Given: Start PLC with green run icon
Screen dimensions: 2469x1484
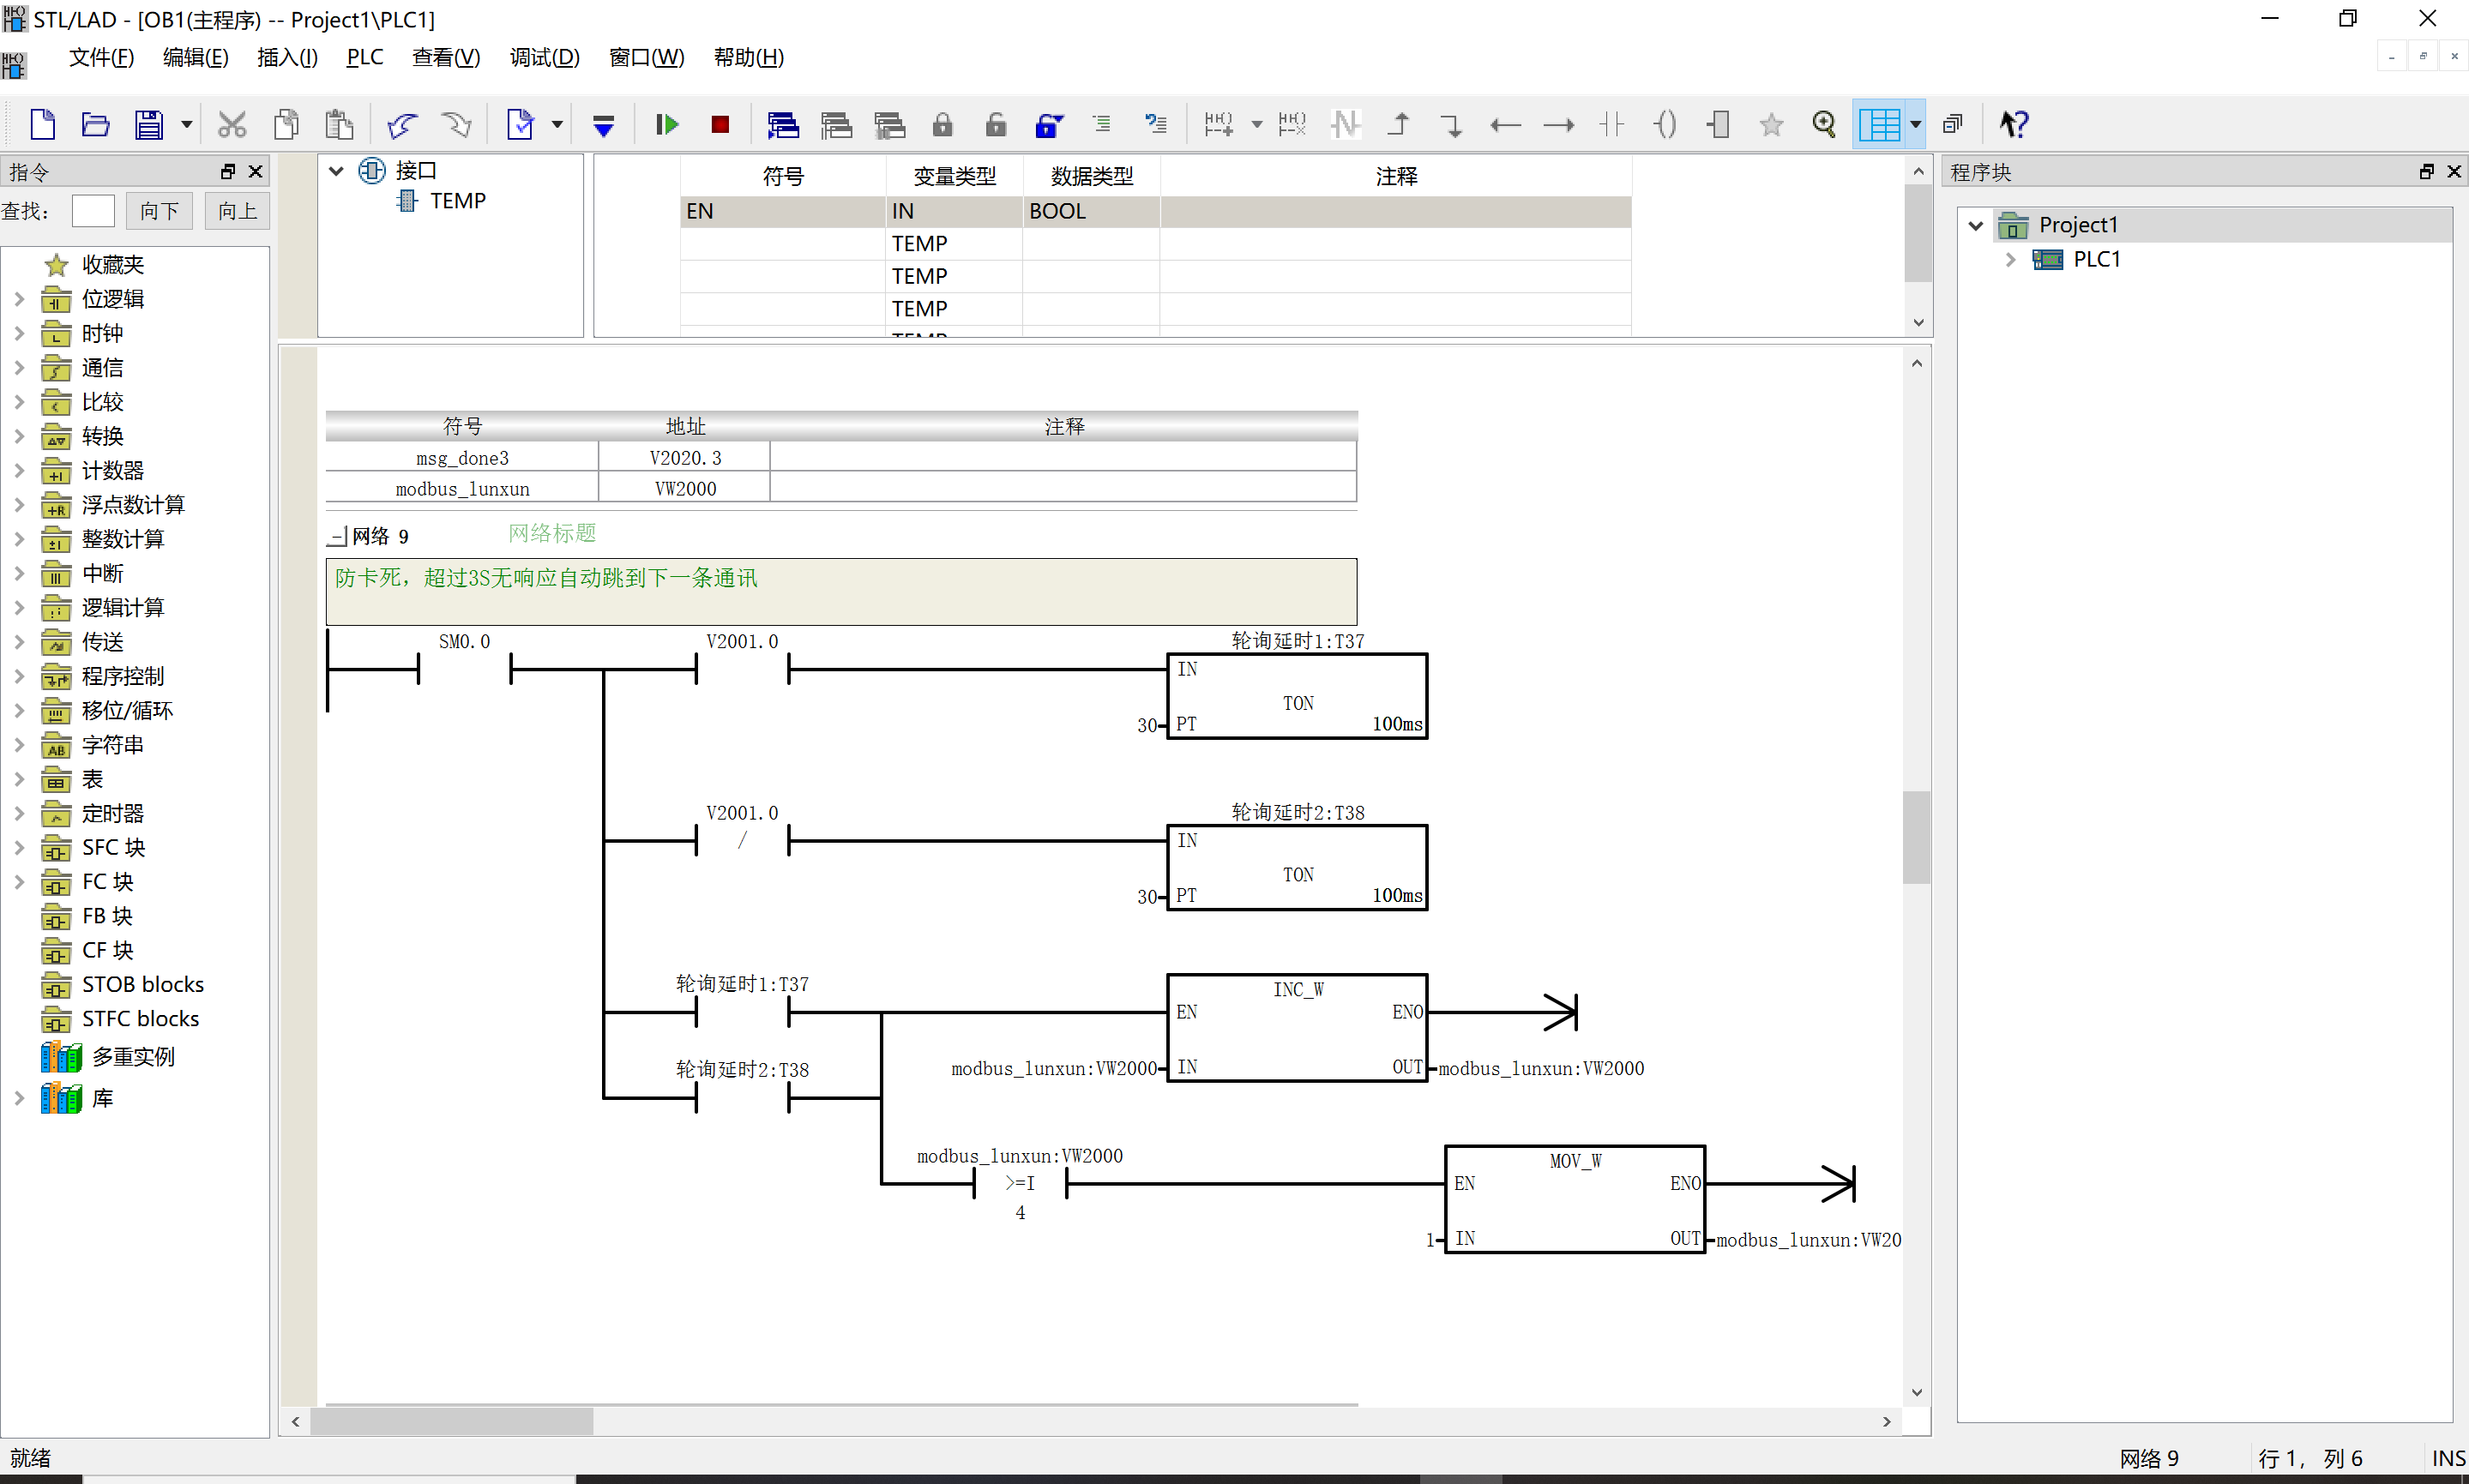Looking at the screenshot, I should [x=667, y=124].
